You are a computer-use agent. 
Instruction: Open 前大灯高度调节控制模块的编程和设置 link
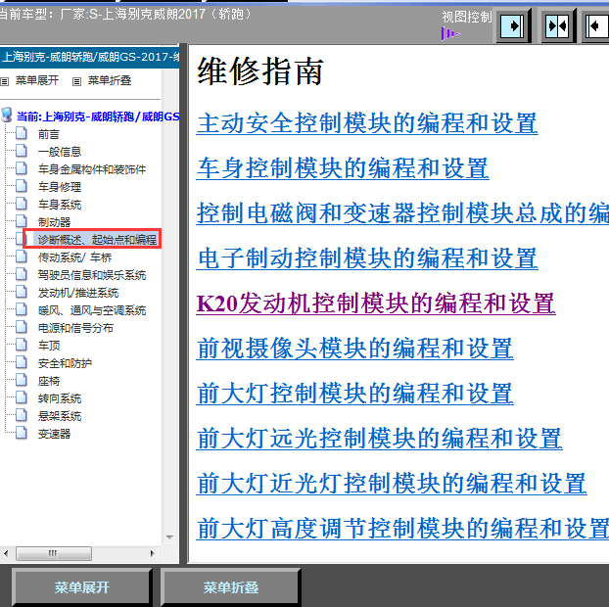point(402,529)
